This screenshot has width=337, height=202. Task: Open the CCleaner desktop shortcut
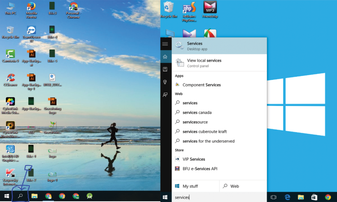point(10,80)
